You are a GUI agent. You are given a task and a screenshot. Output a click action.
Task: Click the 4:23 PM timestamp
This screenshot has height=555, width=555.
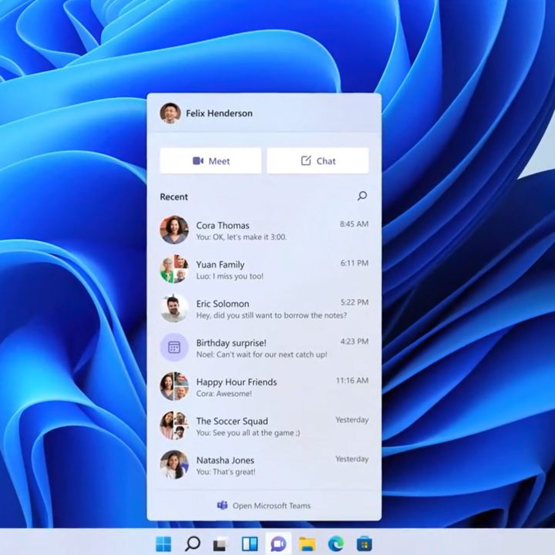coord(355,341)
